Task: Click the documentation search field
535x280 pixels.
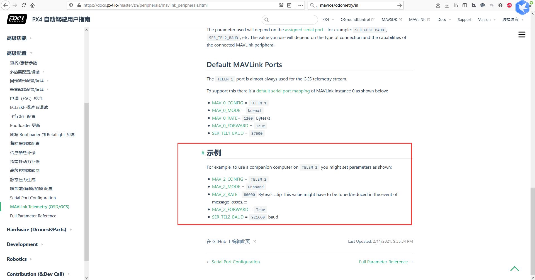Action: coord(290,19)
